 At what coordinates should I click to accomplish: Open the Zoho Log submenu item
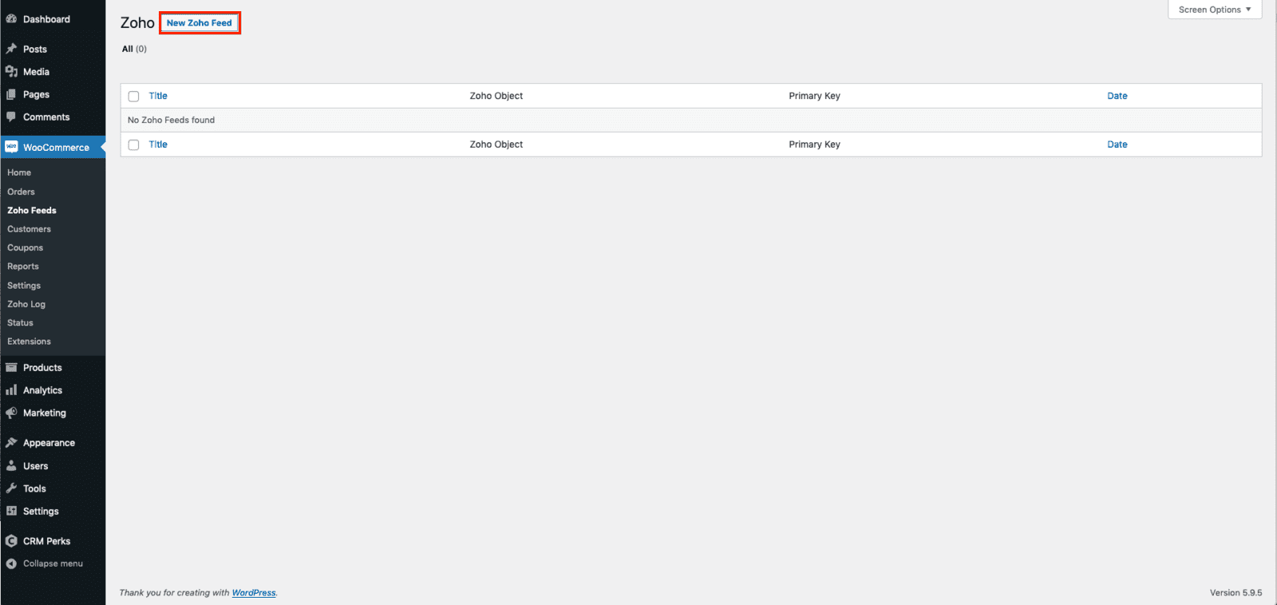point(26,304)
